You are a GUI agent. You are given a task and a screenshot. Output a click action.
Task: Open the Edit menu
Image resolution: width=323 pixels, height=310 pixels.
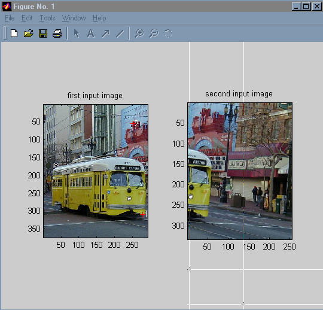[27, 18]
